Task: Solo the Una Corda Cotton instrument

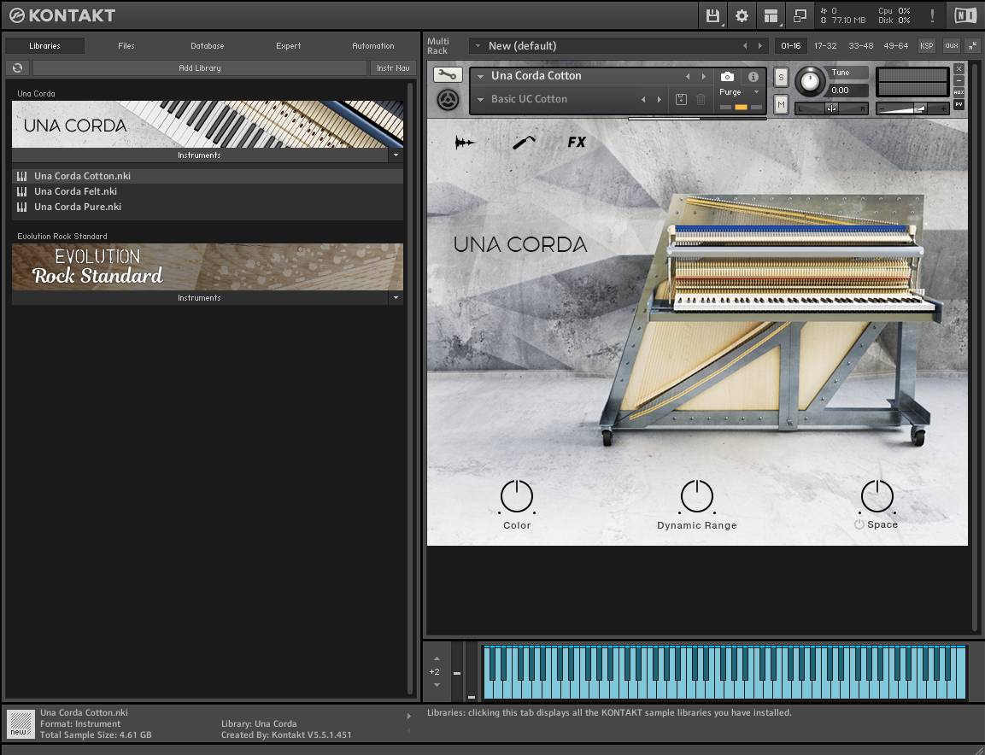Action: [x=781, y=77]
